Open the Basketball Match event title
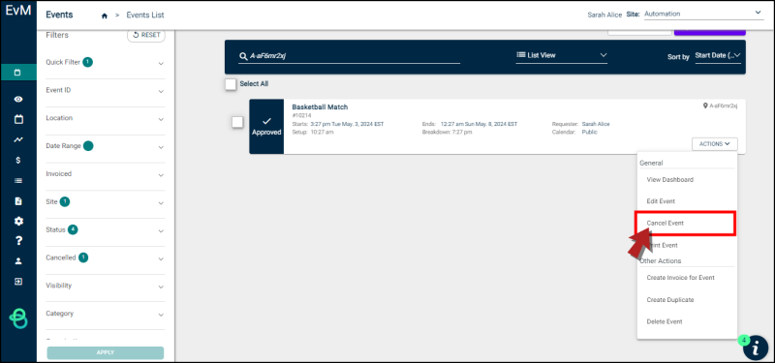 320,107
